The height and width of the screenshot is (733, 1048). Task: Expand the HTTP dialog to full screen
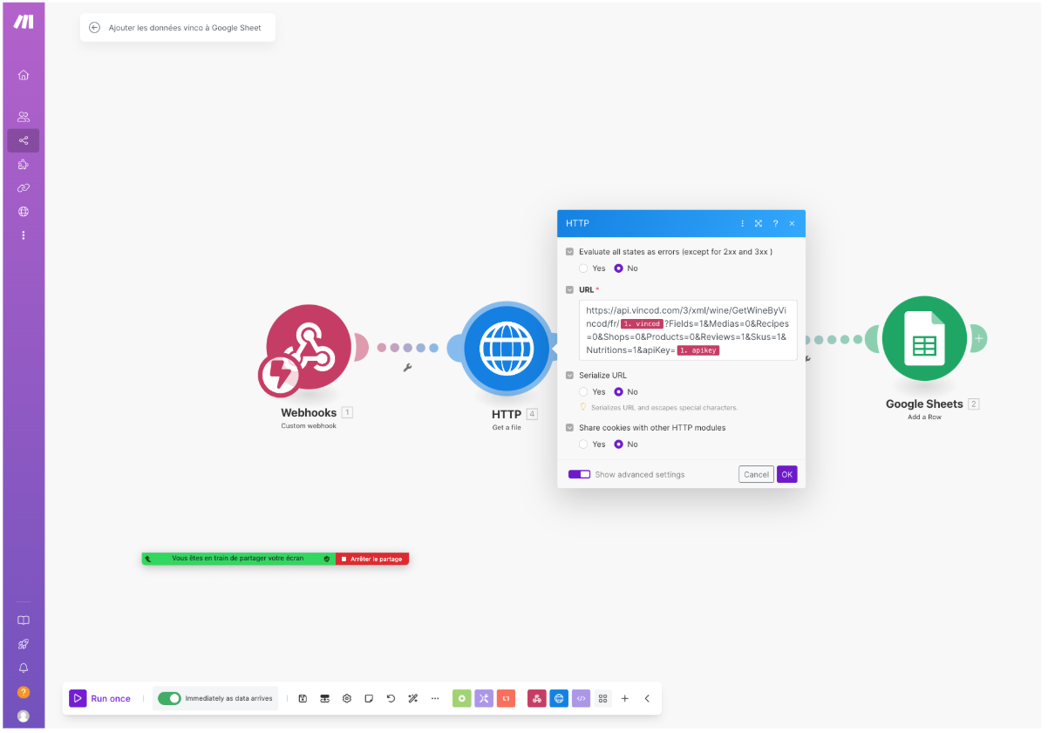click(759, 224)
